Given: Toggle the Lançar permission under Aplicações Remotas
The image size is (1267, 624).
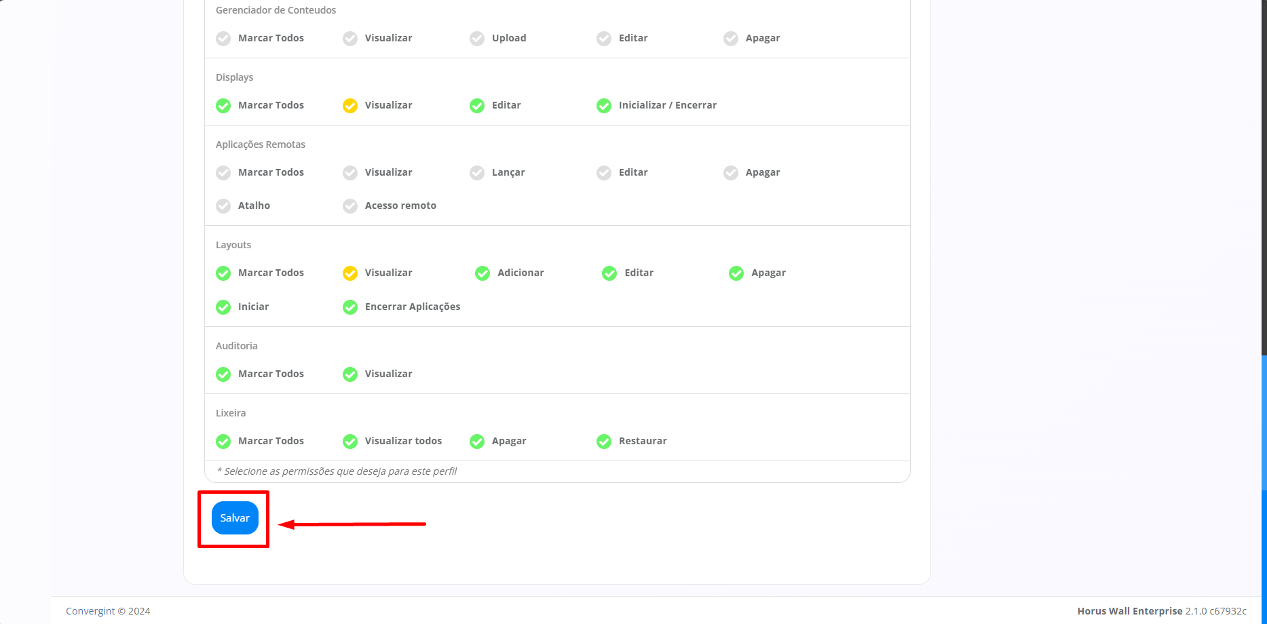Looking at the screenshot, I should click(x=476, y=172).
